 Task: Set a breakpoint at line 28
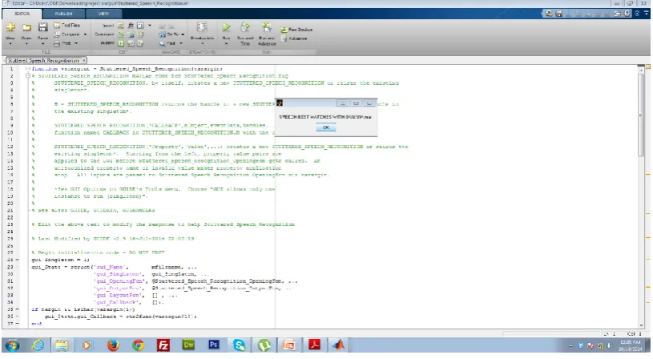click(18, 260)
